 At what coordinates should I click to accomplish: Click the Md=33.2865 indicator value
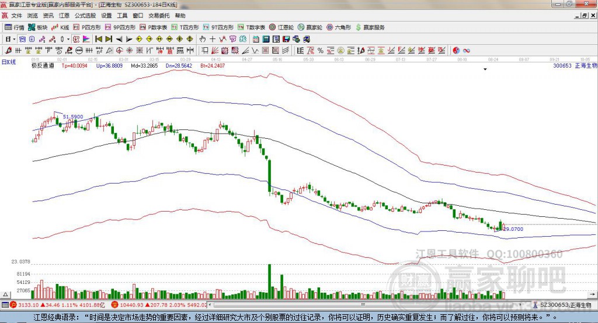point(144,65)
